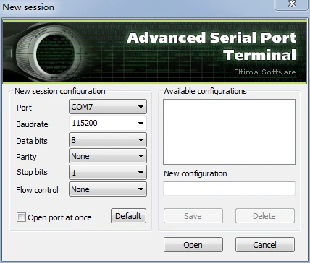
Task: Expand the Flow control dropdown
Action: click(108, 189)
